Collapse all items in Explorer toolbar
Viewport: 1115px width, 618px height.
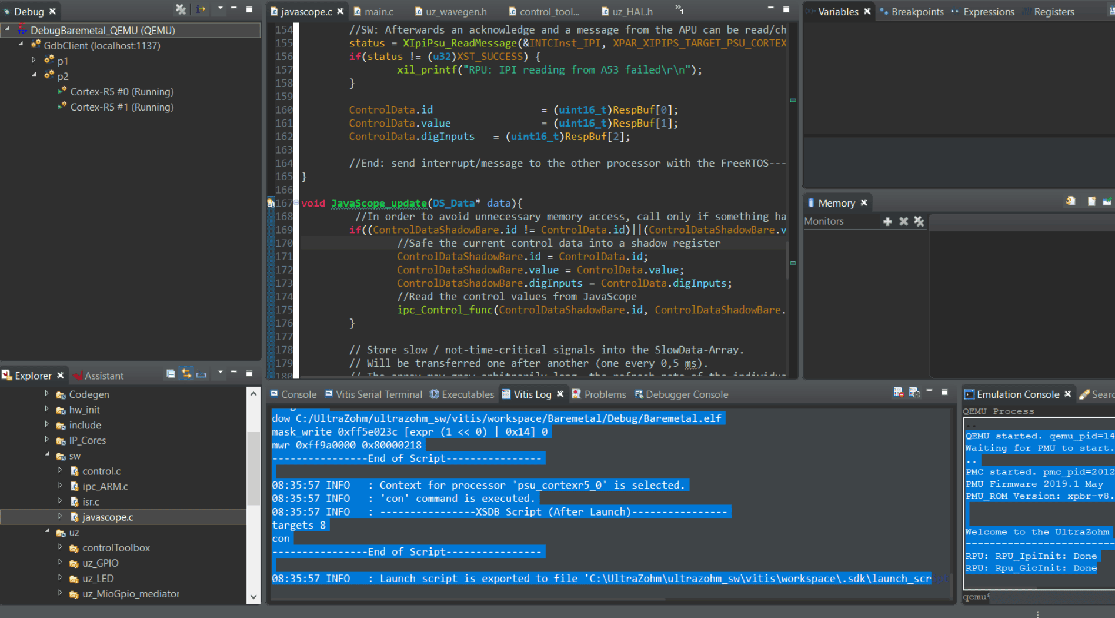(171, 374)
